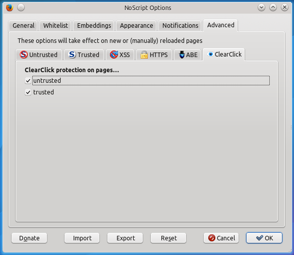Image resolution: width=294 pixels, height=255 pixels.
Task: Click the Export button
Action: [x=126, y=238]
